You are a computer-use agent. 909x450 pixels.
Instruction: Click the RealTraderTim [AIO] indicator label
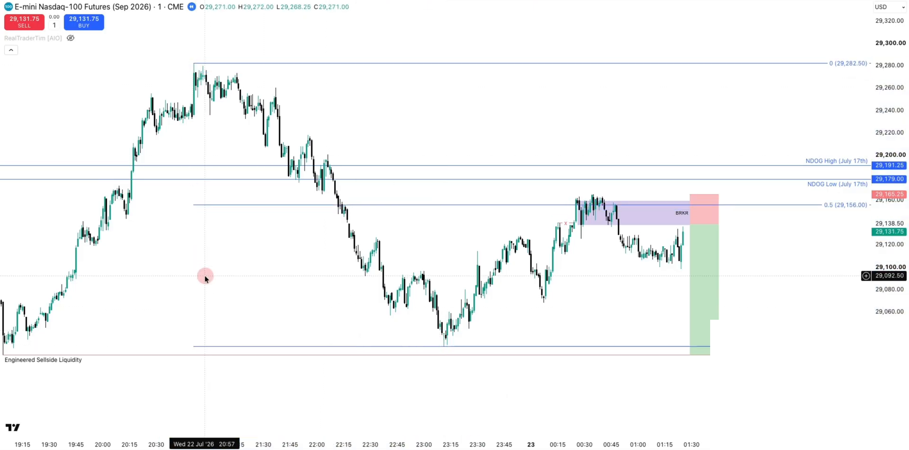click(x=33, y=38)
